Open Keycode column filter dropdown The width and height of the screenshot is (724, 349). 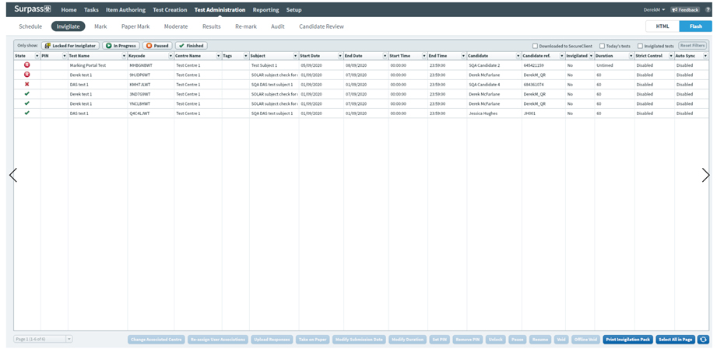170,56
